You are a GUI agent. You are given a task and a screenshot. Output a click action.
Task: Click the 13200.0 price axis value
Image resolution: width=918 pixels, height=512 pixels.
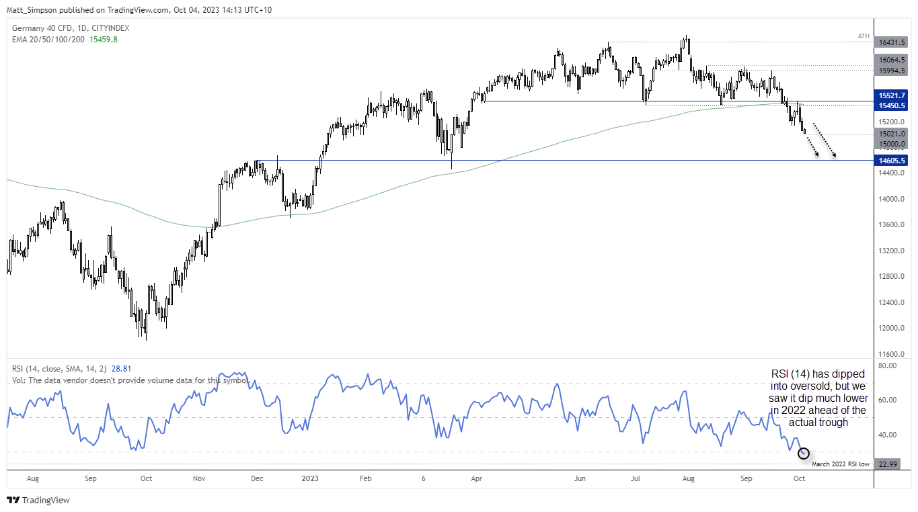click(x=892, y=251)
